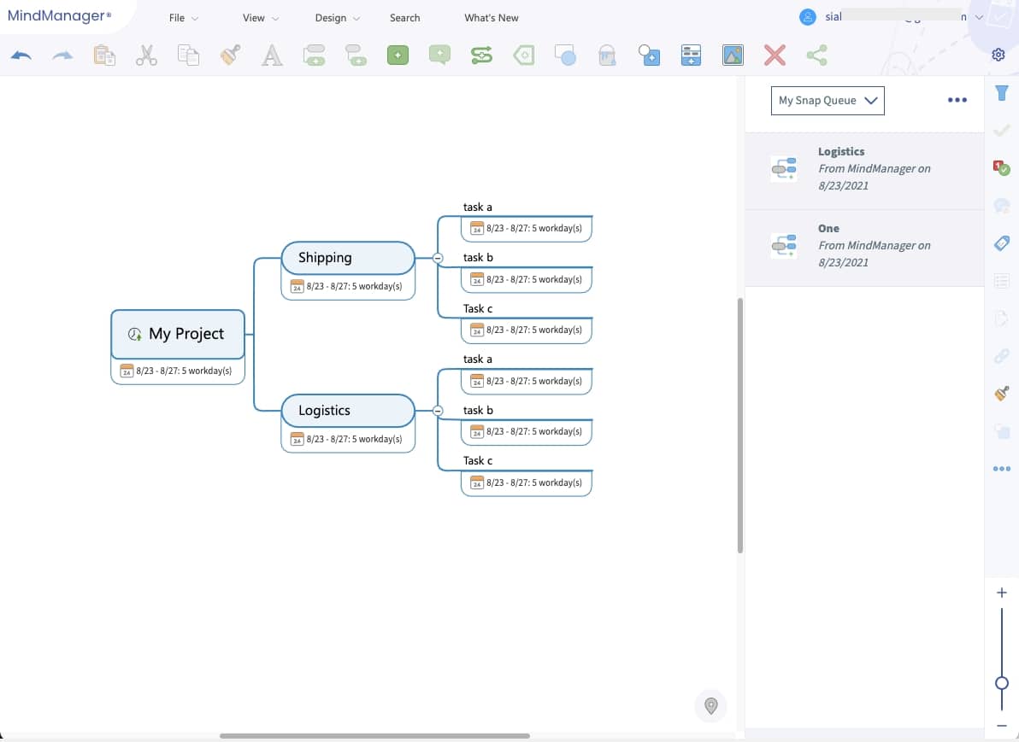Collapse the Shipping branch subtopics
Viewport: 1019px width, 742px height.
pos(438,258)
